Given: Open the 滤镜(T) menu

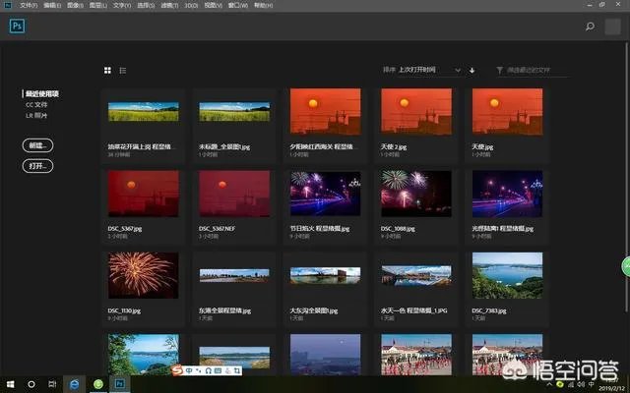Looking at the screenshot, I should (x=169, y=5).
